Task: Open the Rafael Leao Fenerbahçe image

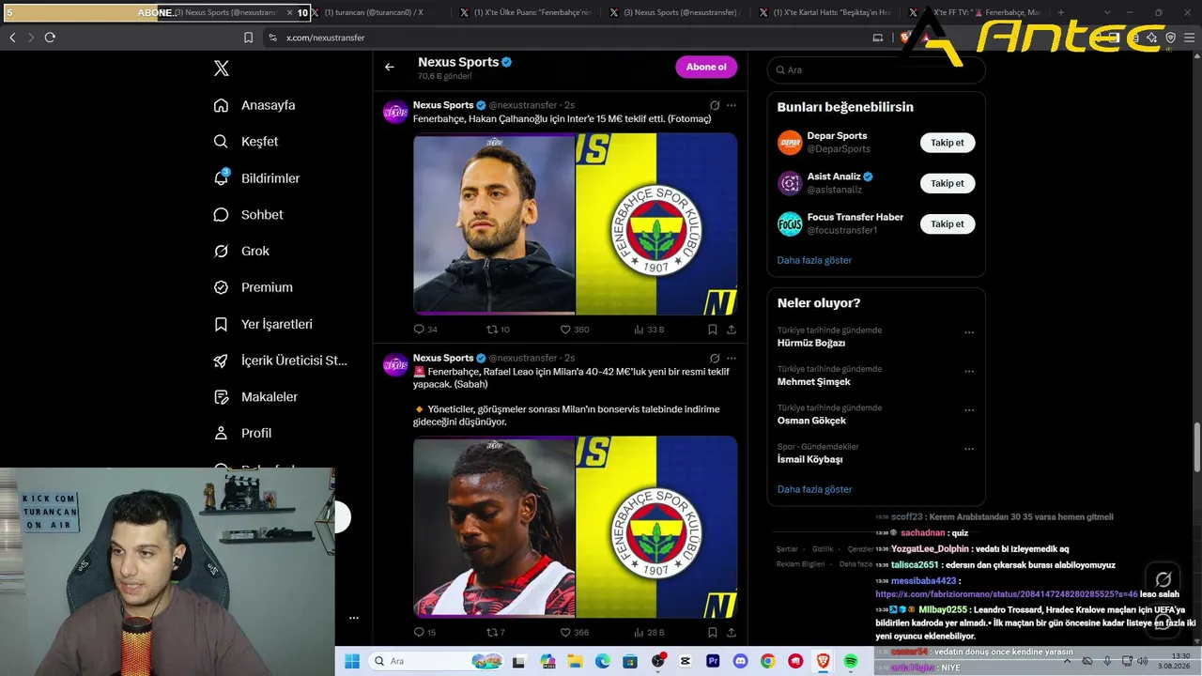Action: click(x=575, y=527)
